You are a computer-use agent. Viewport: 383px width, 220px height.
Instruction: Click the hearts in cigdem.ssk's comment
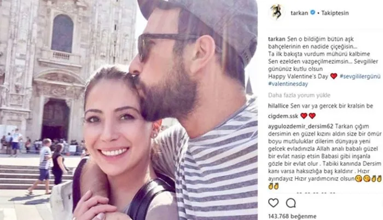308,116
